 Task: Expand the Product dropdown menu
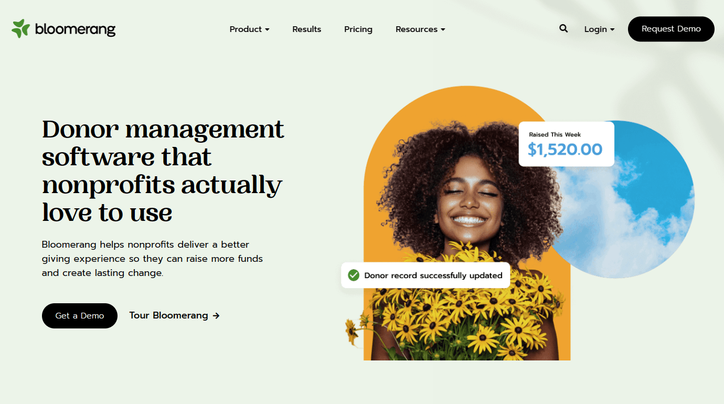[x=249, y=29]
